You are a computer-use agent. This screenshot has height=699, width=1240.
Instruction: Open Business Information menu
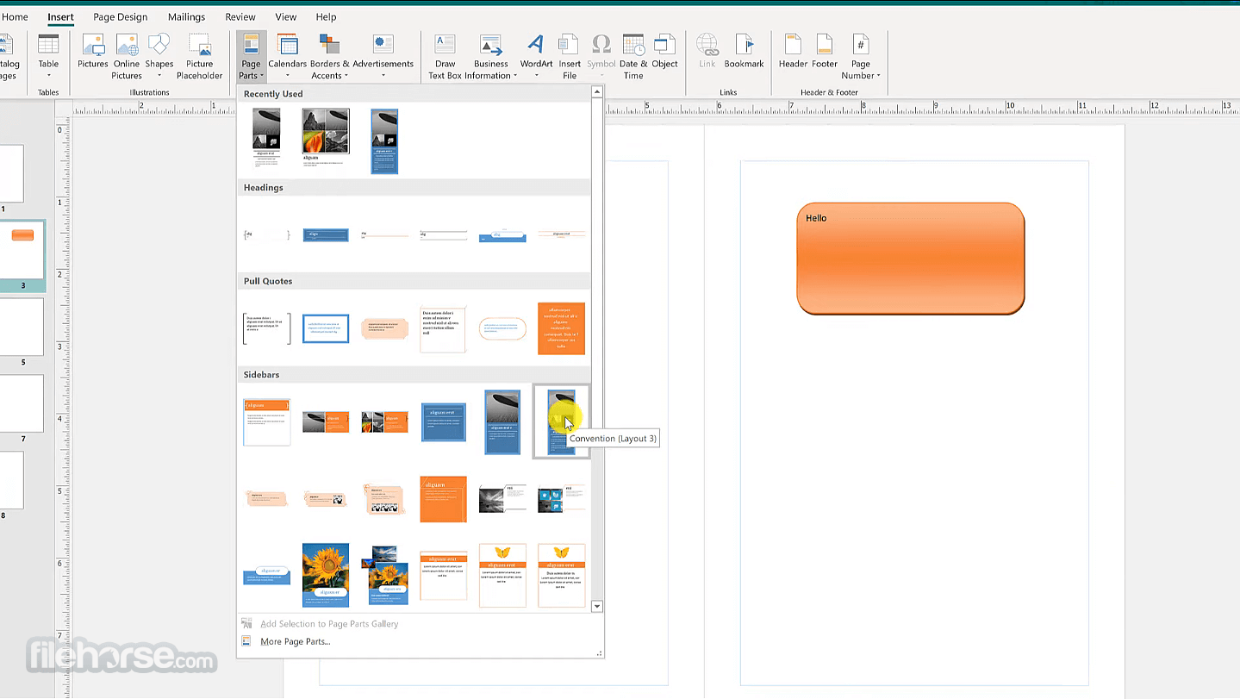click(x=491, y=57)
